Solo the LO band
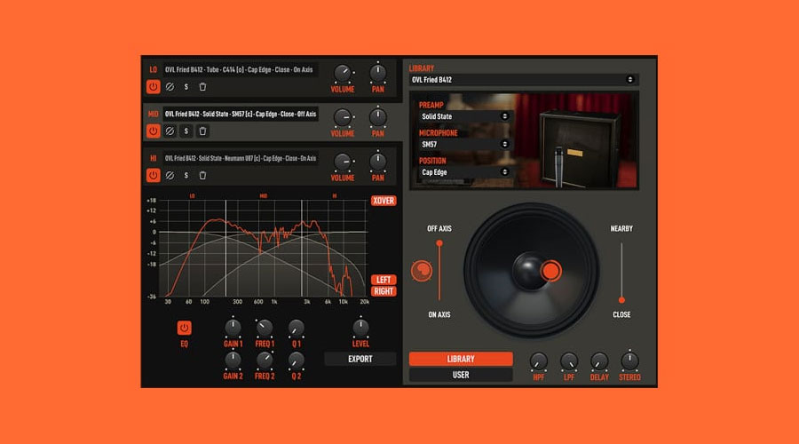Image resolution: width=799 pixels, height=444 pixels. (x=186, y=87)
